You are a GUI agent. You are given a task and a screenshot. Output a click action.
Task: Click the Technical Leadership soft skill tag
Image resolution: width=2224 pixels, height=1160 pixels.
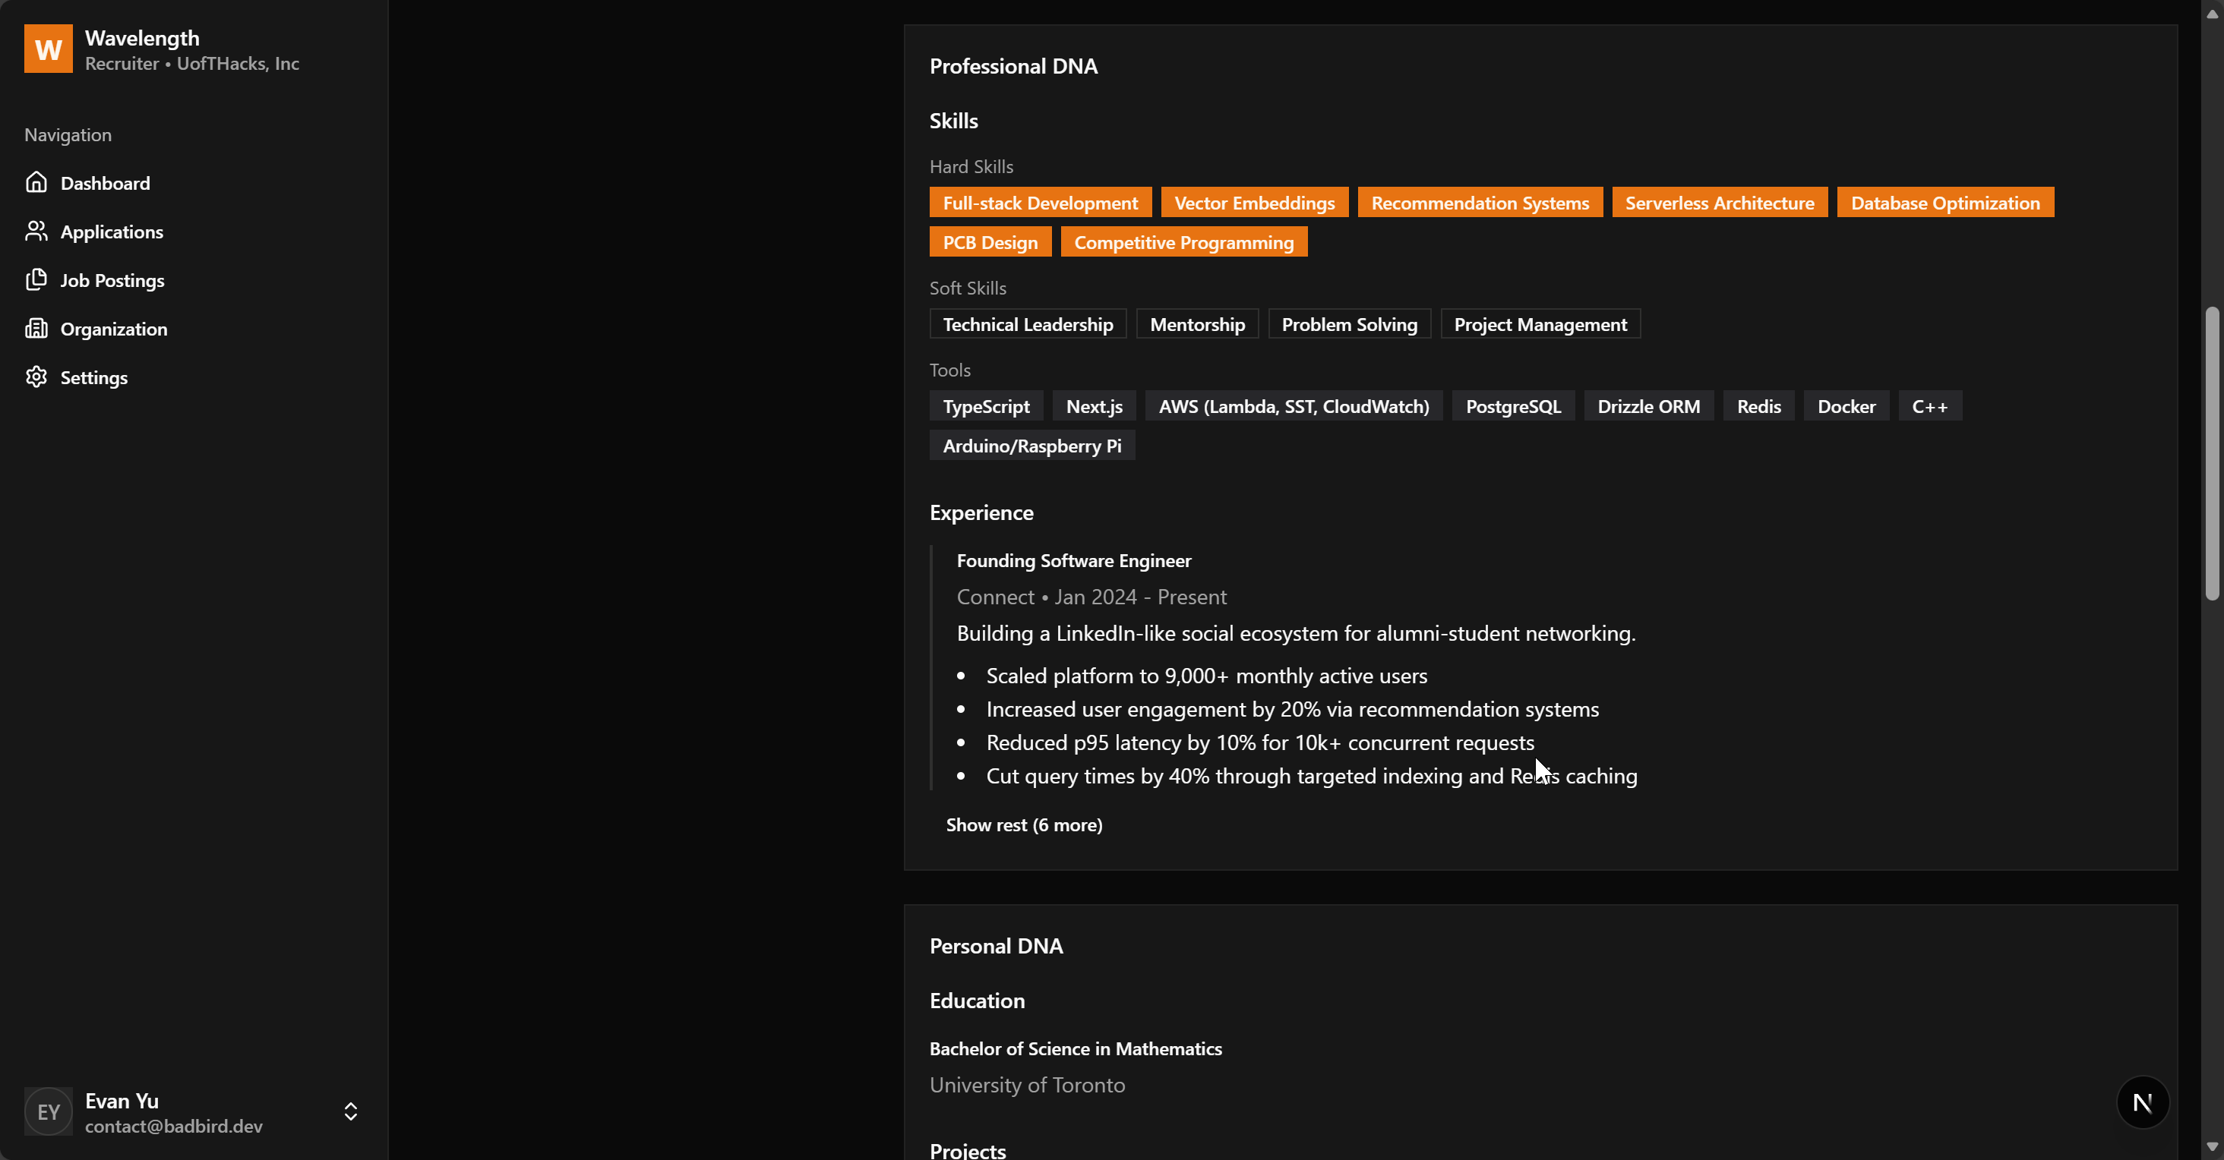(1028, 324)
